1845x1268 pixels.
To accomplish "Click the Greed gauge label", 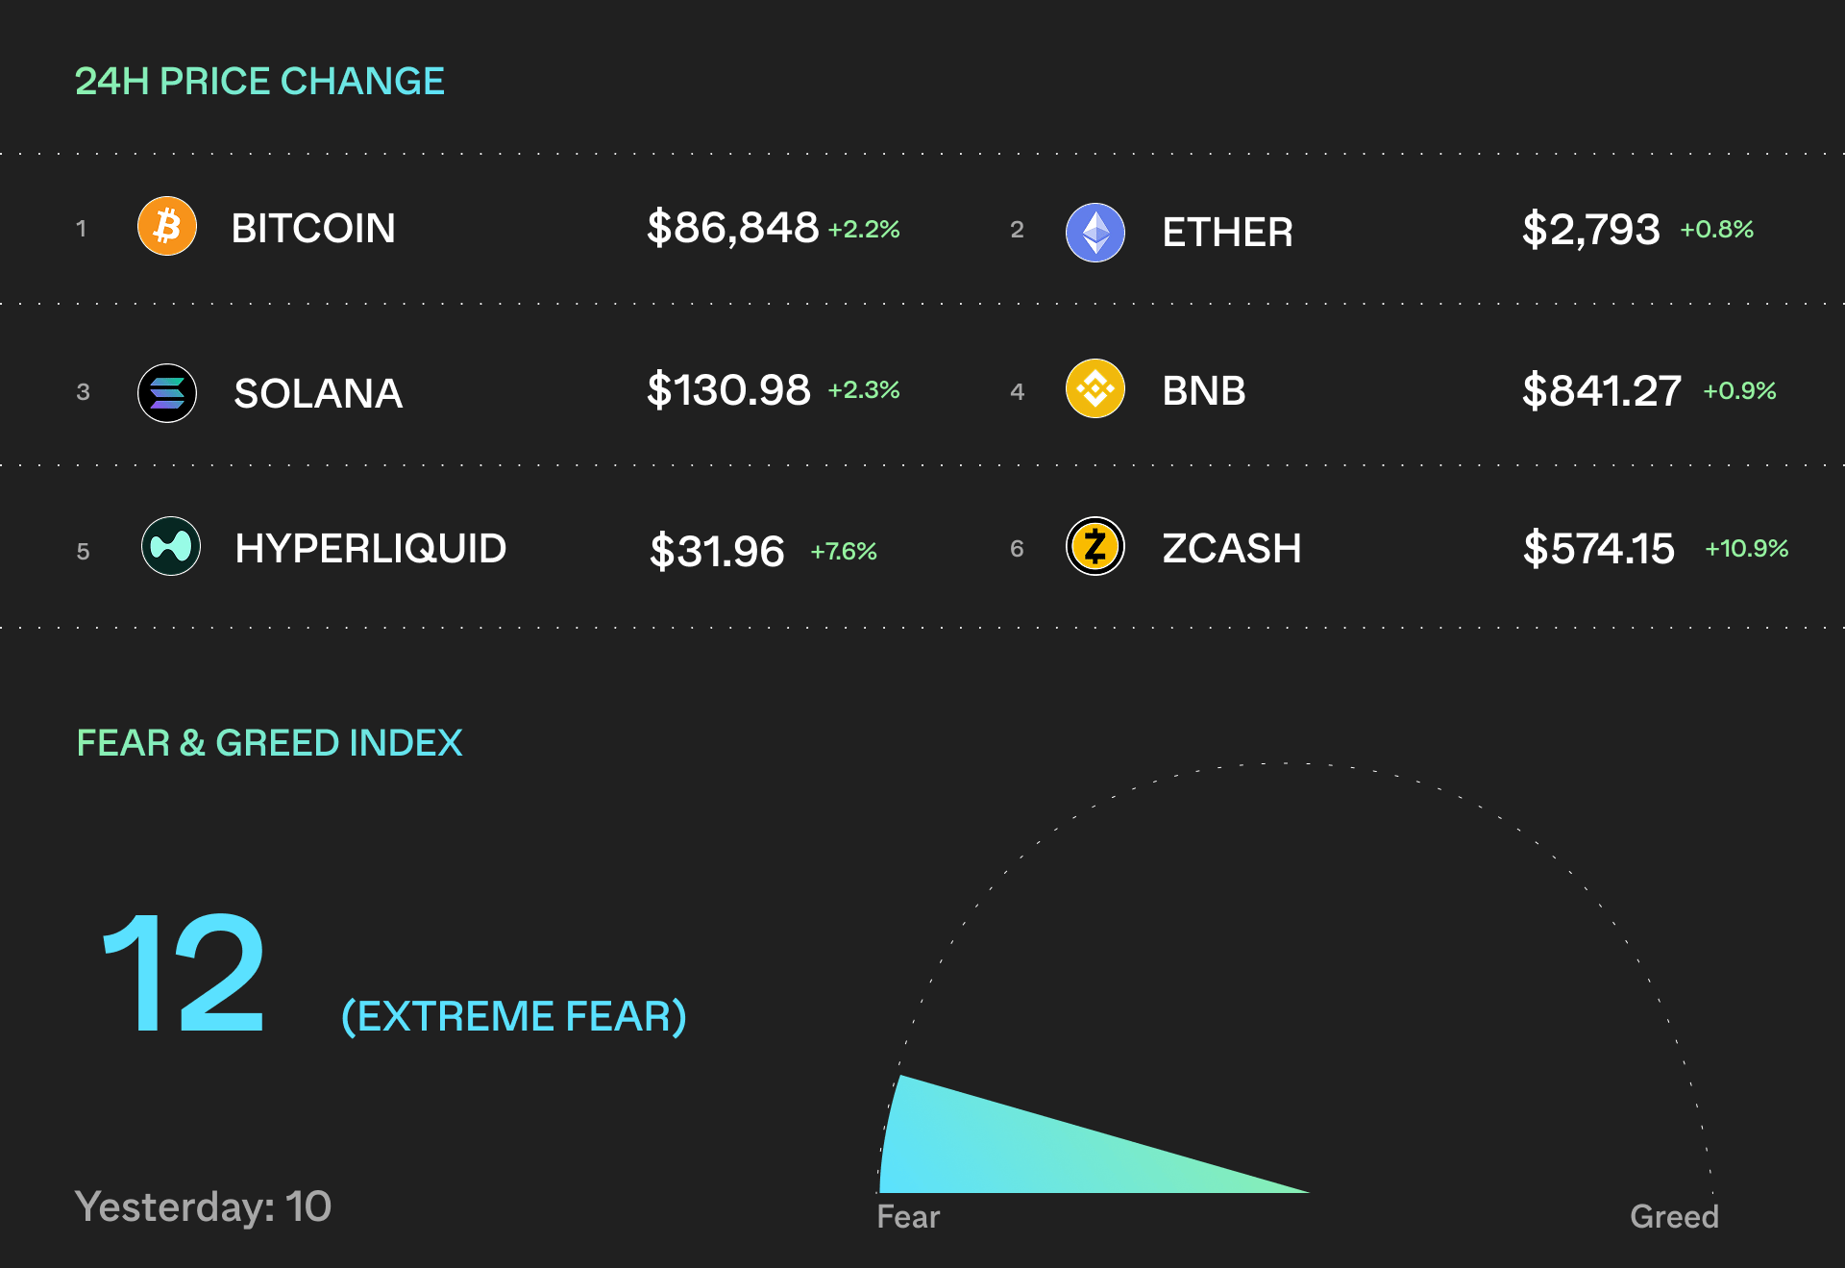I will pyautogui.click(x=1674, y=1217).
